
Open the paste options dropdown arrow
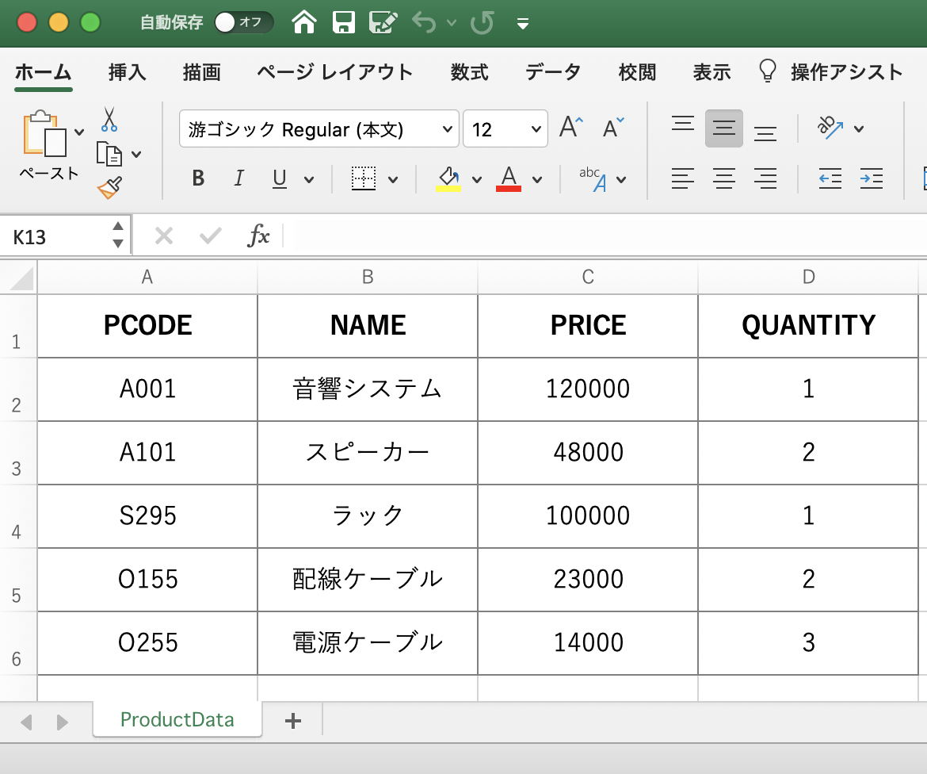[x=79, y=132]
